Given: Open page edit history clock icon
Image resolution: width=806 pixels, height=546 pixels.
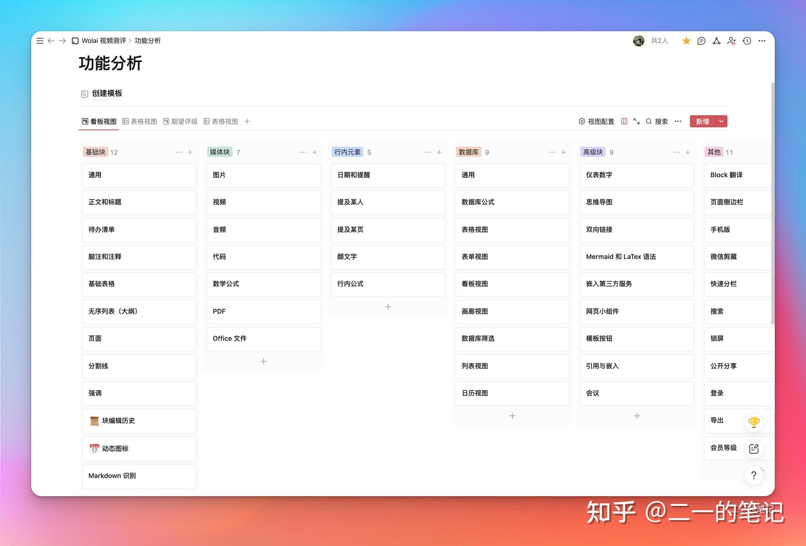Looking at the screenshot, I should click(x=746, y=41).
